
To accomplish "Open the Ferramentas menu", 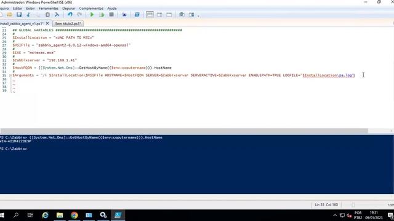I will [48, 8].
